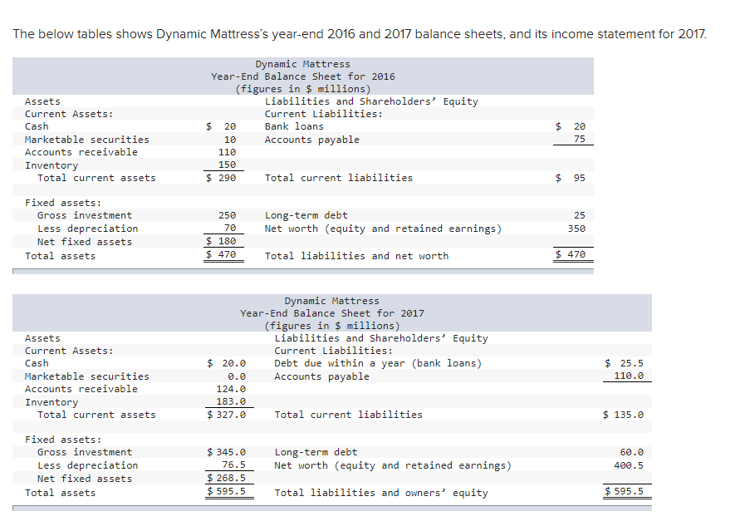Click the 2017 Total current assets value '$ 327.0'
Screen dimensions: 740x526
click(227, 415)
